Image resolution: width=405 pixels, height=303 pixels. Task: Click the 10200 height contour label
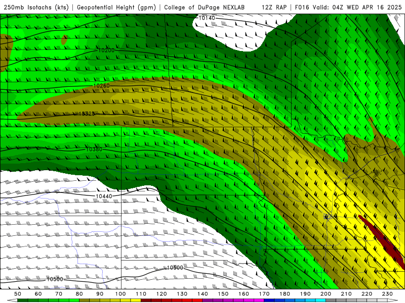click(x=106, y=50)
